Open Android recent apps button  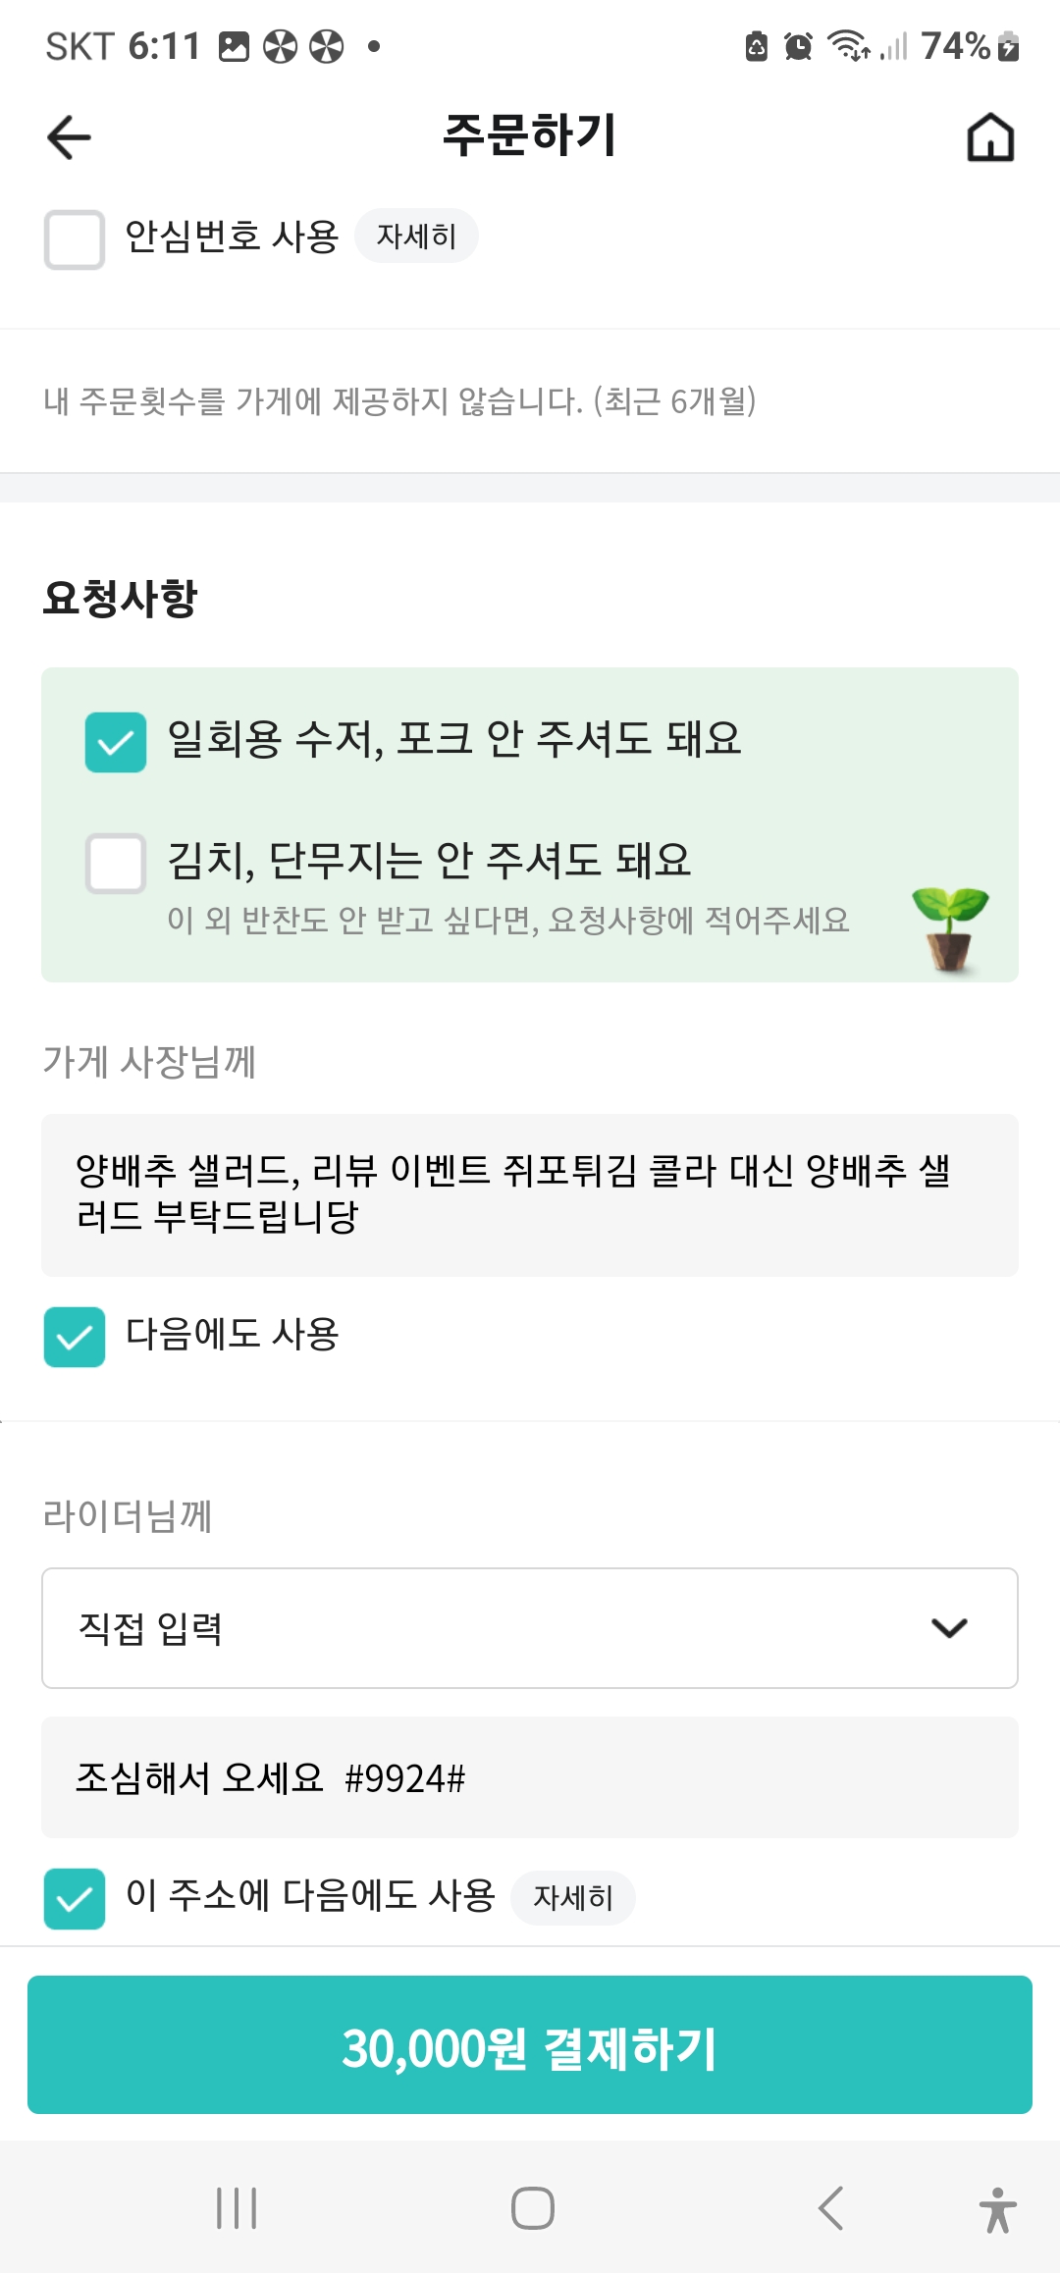click(x=237, y=2208)
